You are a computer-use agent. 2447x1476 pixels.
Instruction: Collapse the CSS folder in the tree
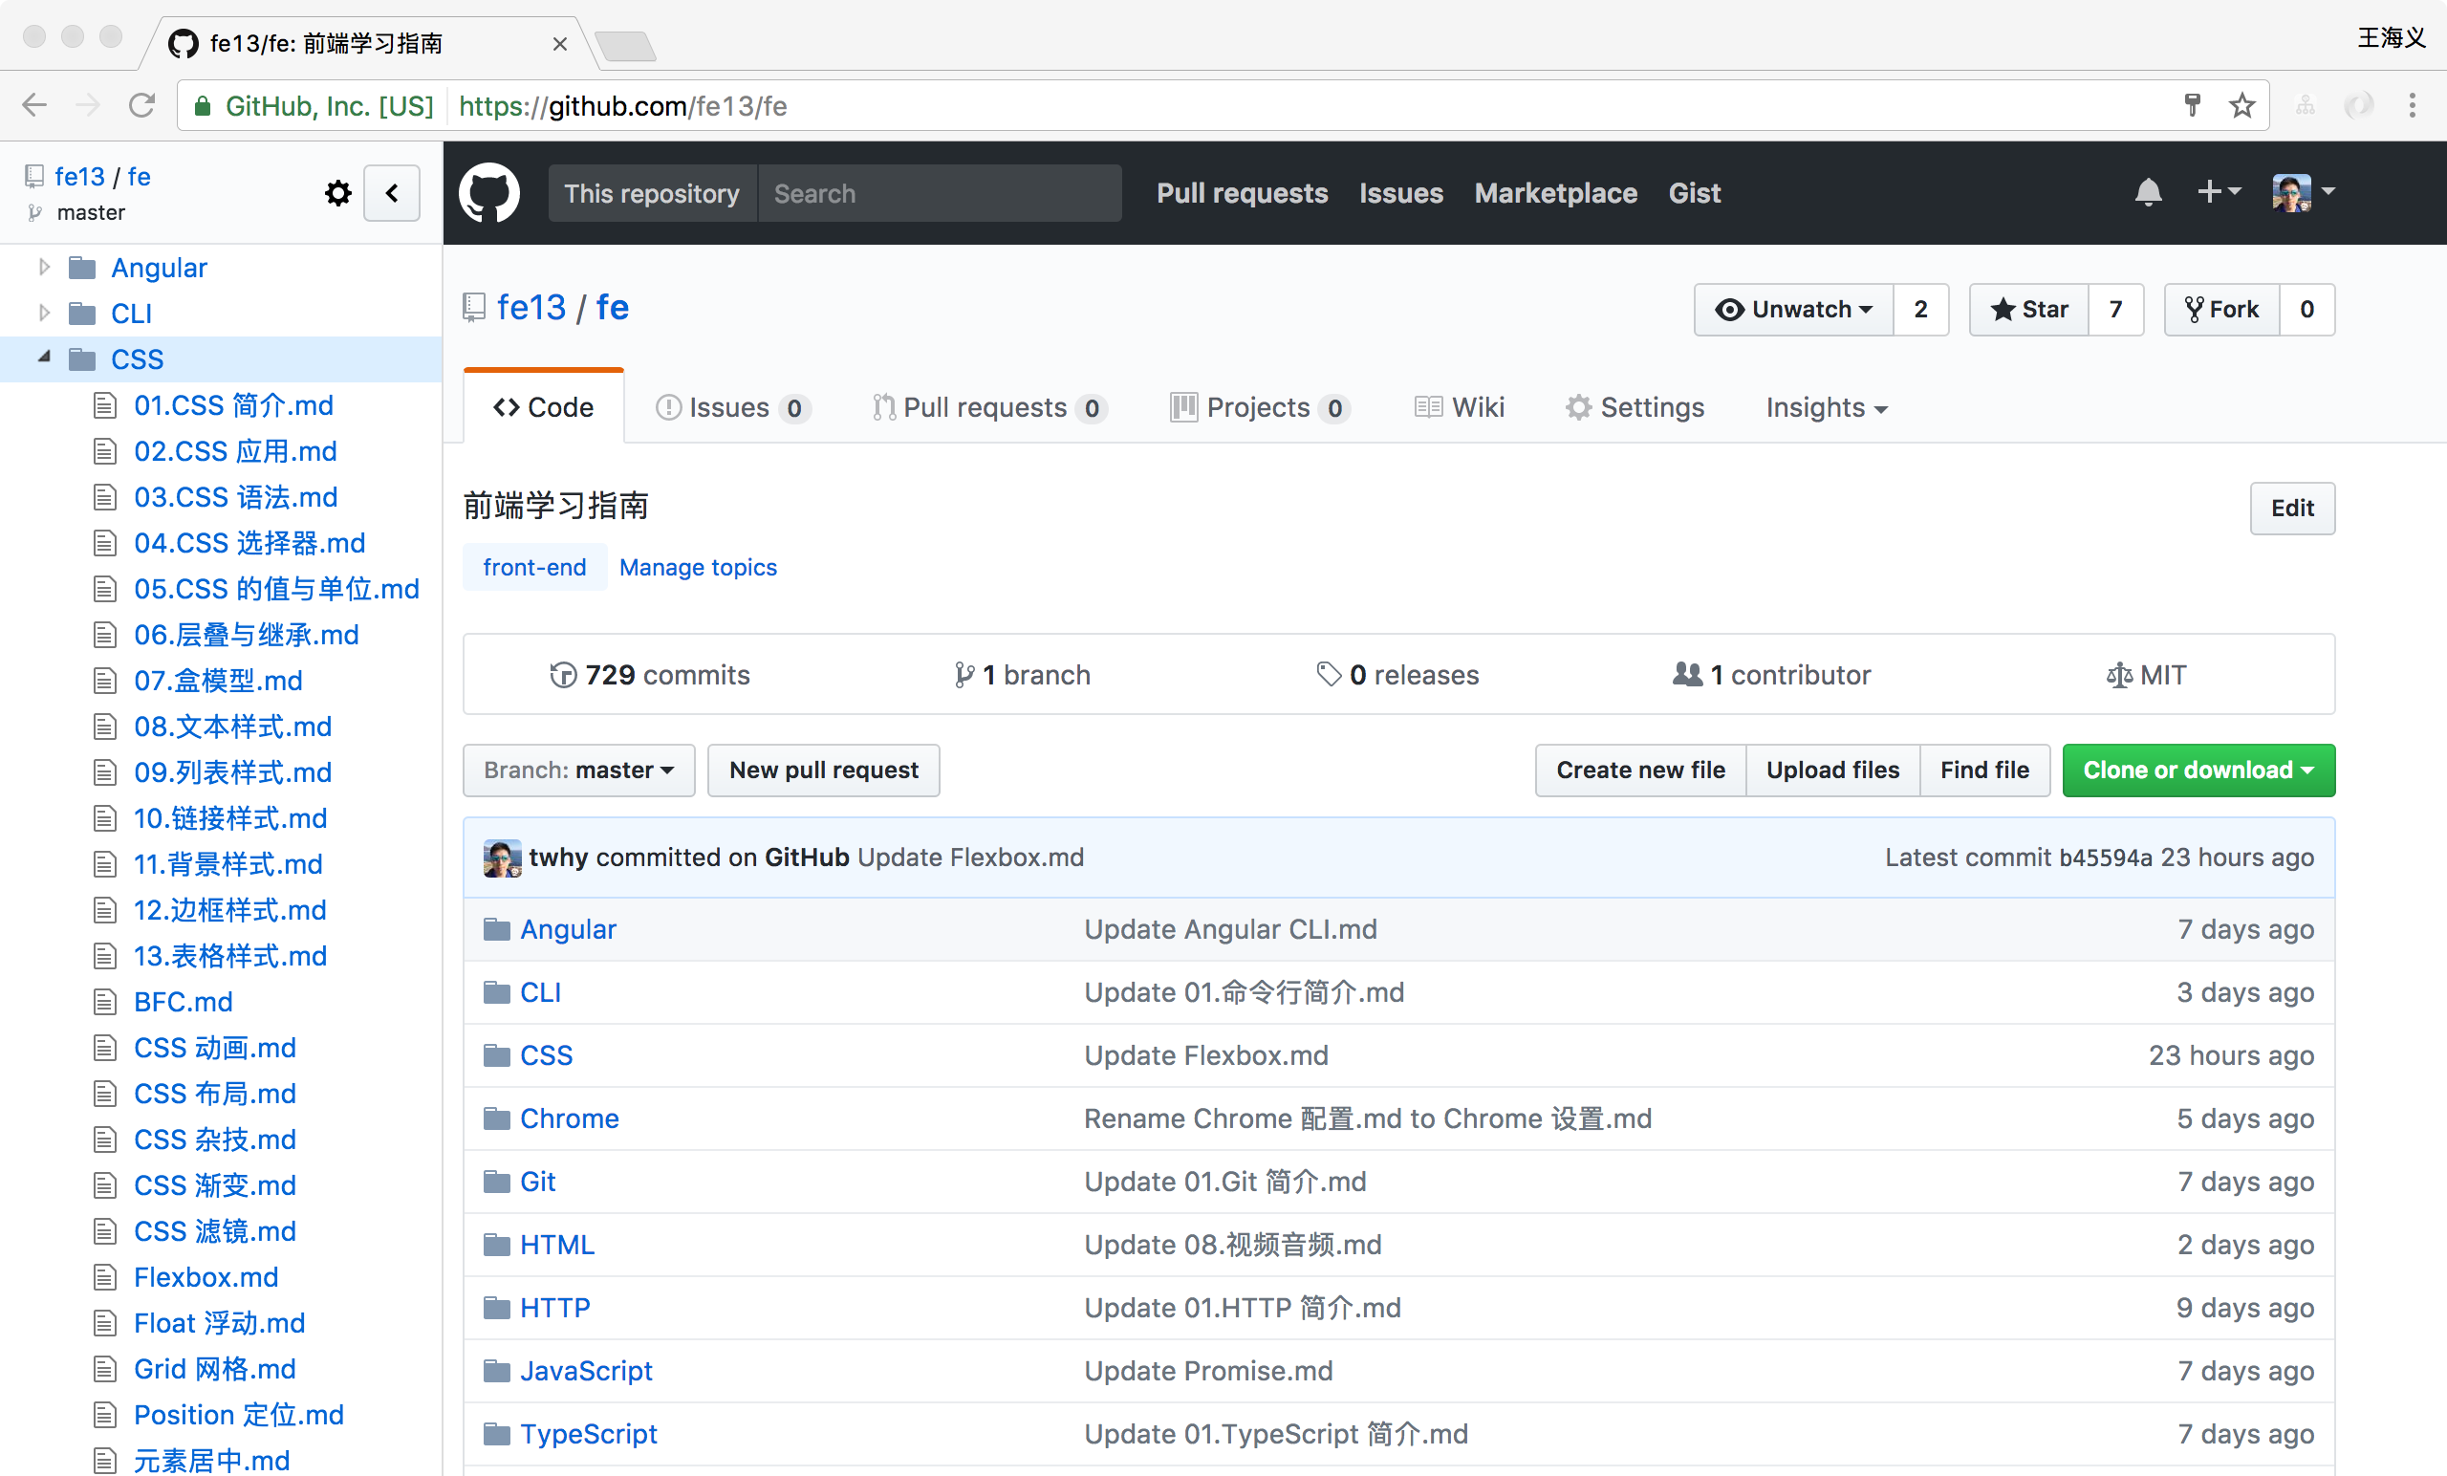pos(44,358)
